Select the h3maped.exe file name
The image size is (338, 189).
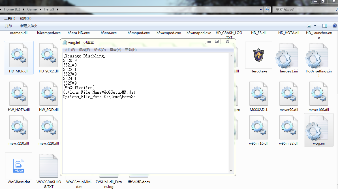[139, 33]
